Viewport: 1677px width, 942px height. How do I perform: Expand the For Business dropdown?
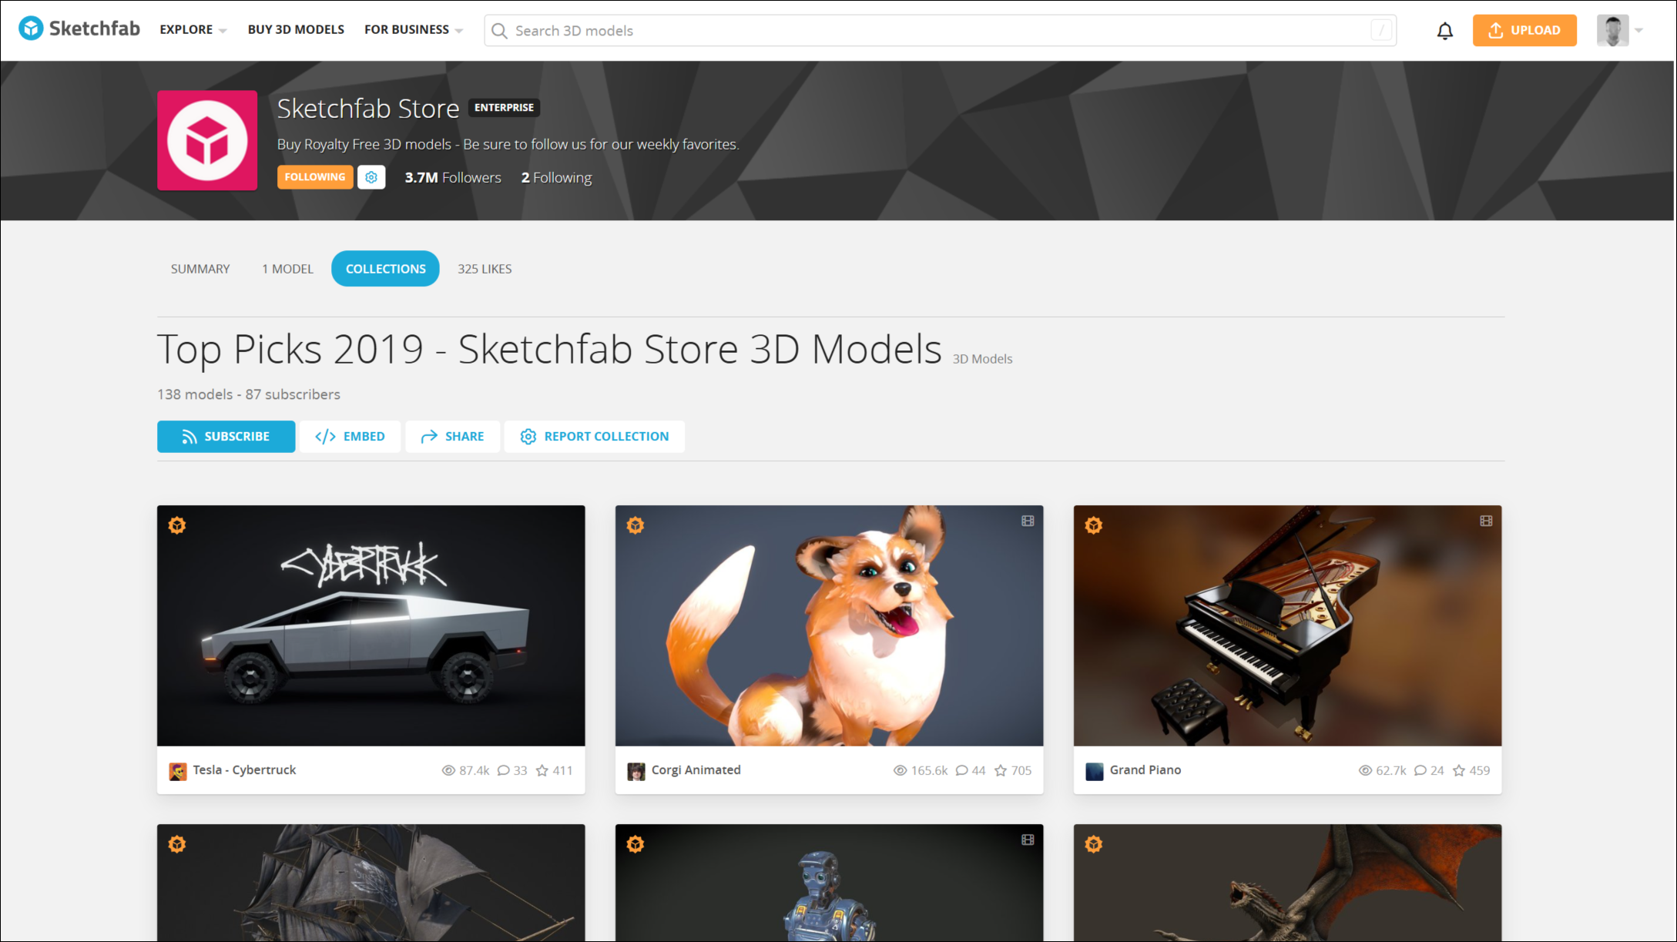[x=413, y=30]
